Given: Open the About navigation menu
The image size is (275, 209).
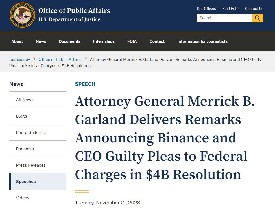Looking at the screenshot, I should (x=17, y=41).
